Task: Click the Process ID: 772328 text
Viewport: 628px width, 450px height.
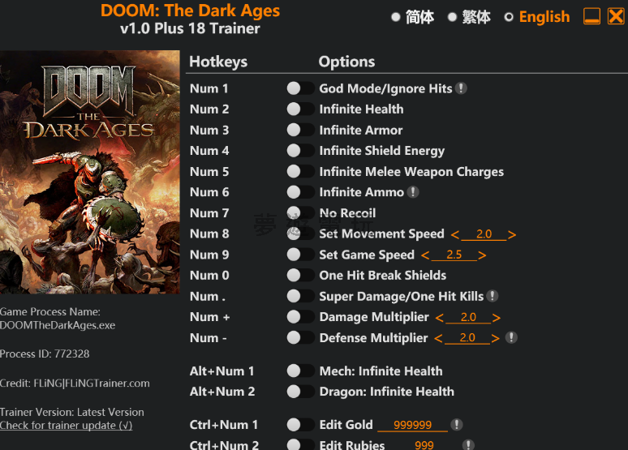Action: click(x=45, y=354)
